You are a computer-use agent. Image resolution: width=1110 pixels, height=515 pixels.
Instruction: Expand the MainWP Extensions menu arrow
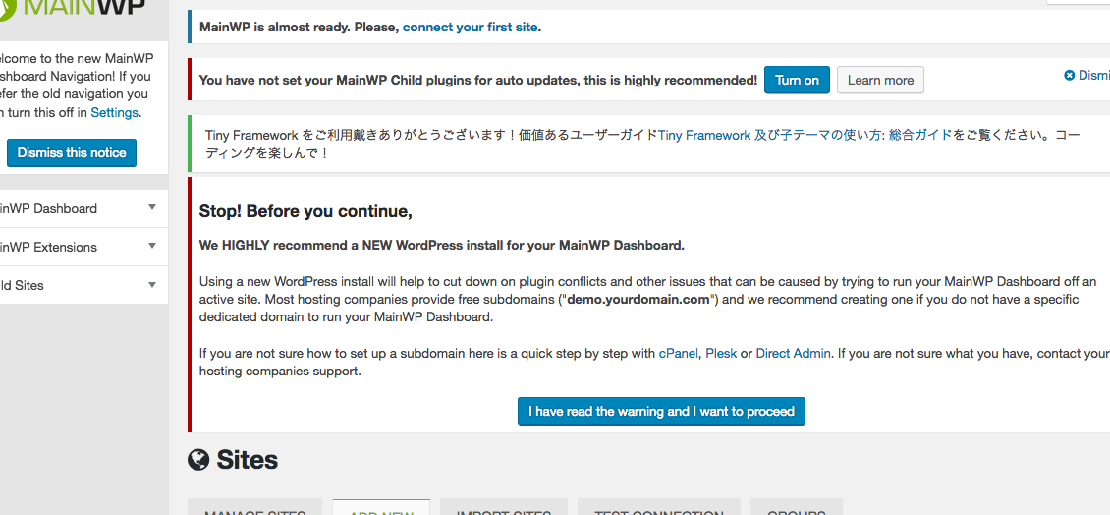point(151,246)
